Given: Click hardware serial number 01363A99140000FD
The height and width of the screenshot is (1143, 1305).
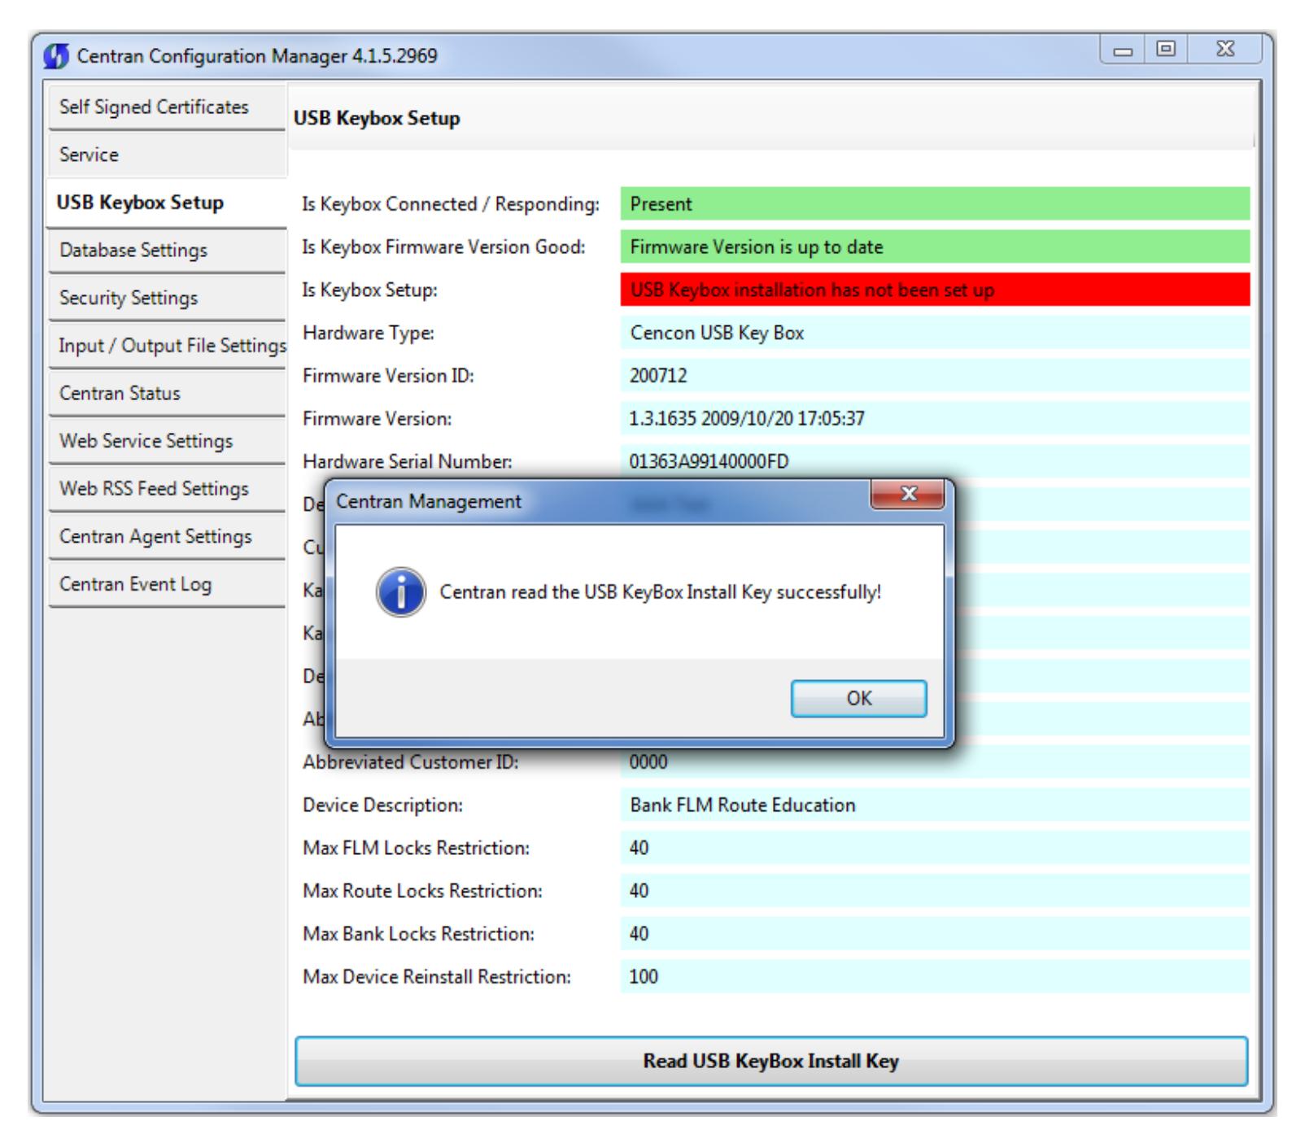Looking at the screenshot, I should click(x=935, y=461).
